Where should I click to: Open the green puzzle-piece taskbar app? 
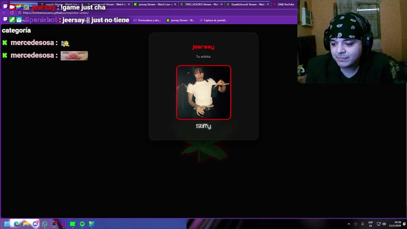coord(92,224)
